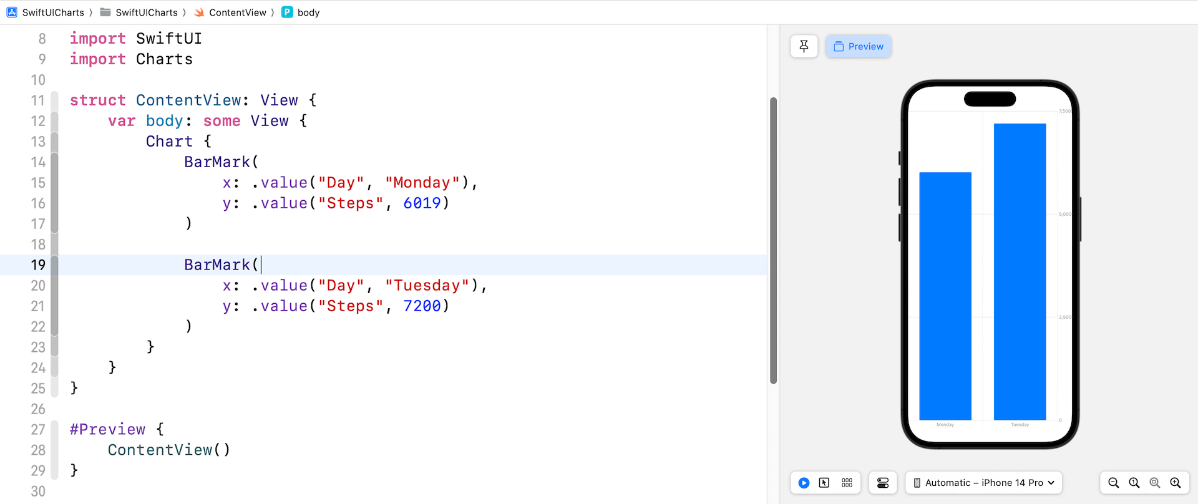Click the editor's vertical scrollbar
Image resolution: width=1198 pixels, height=504 pixels.
[774, 240]
